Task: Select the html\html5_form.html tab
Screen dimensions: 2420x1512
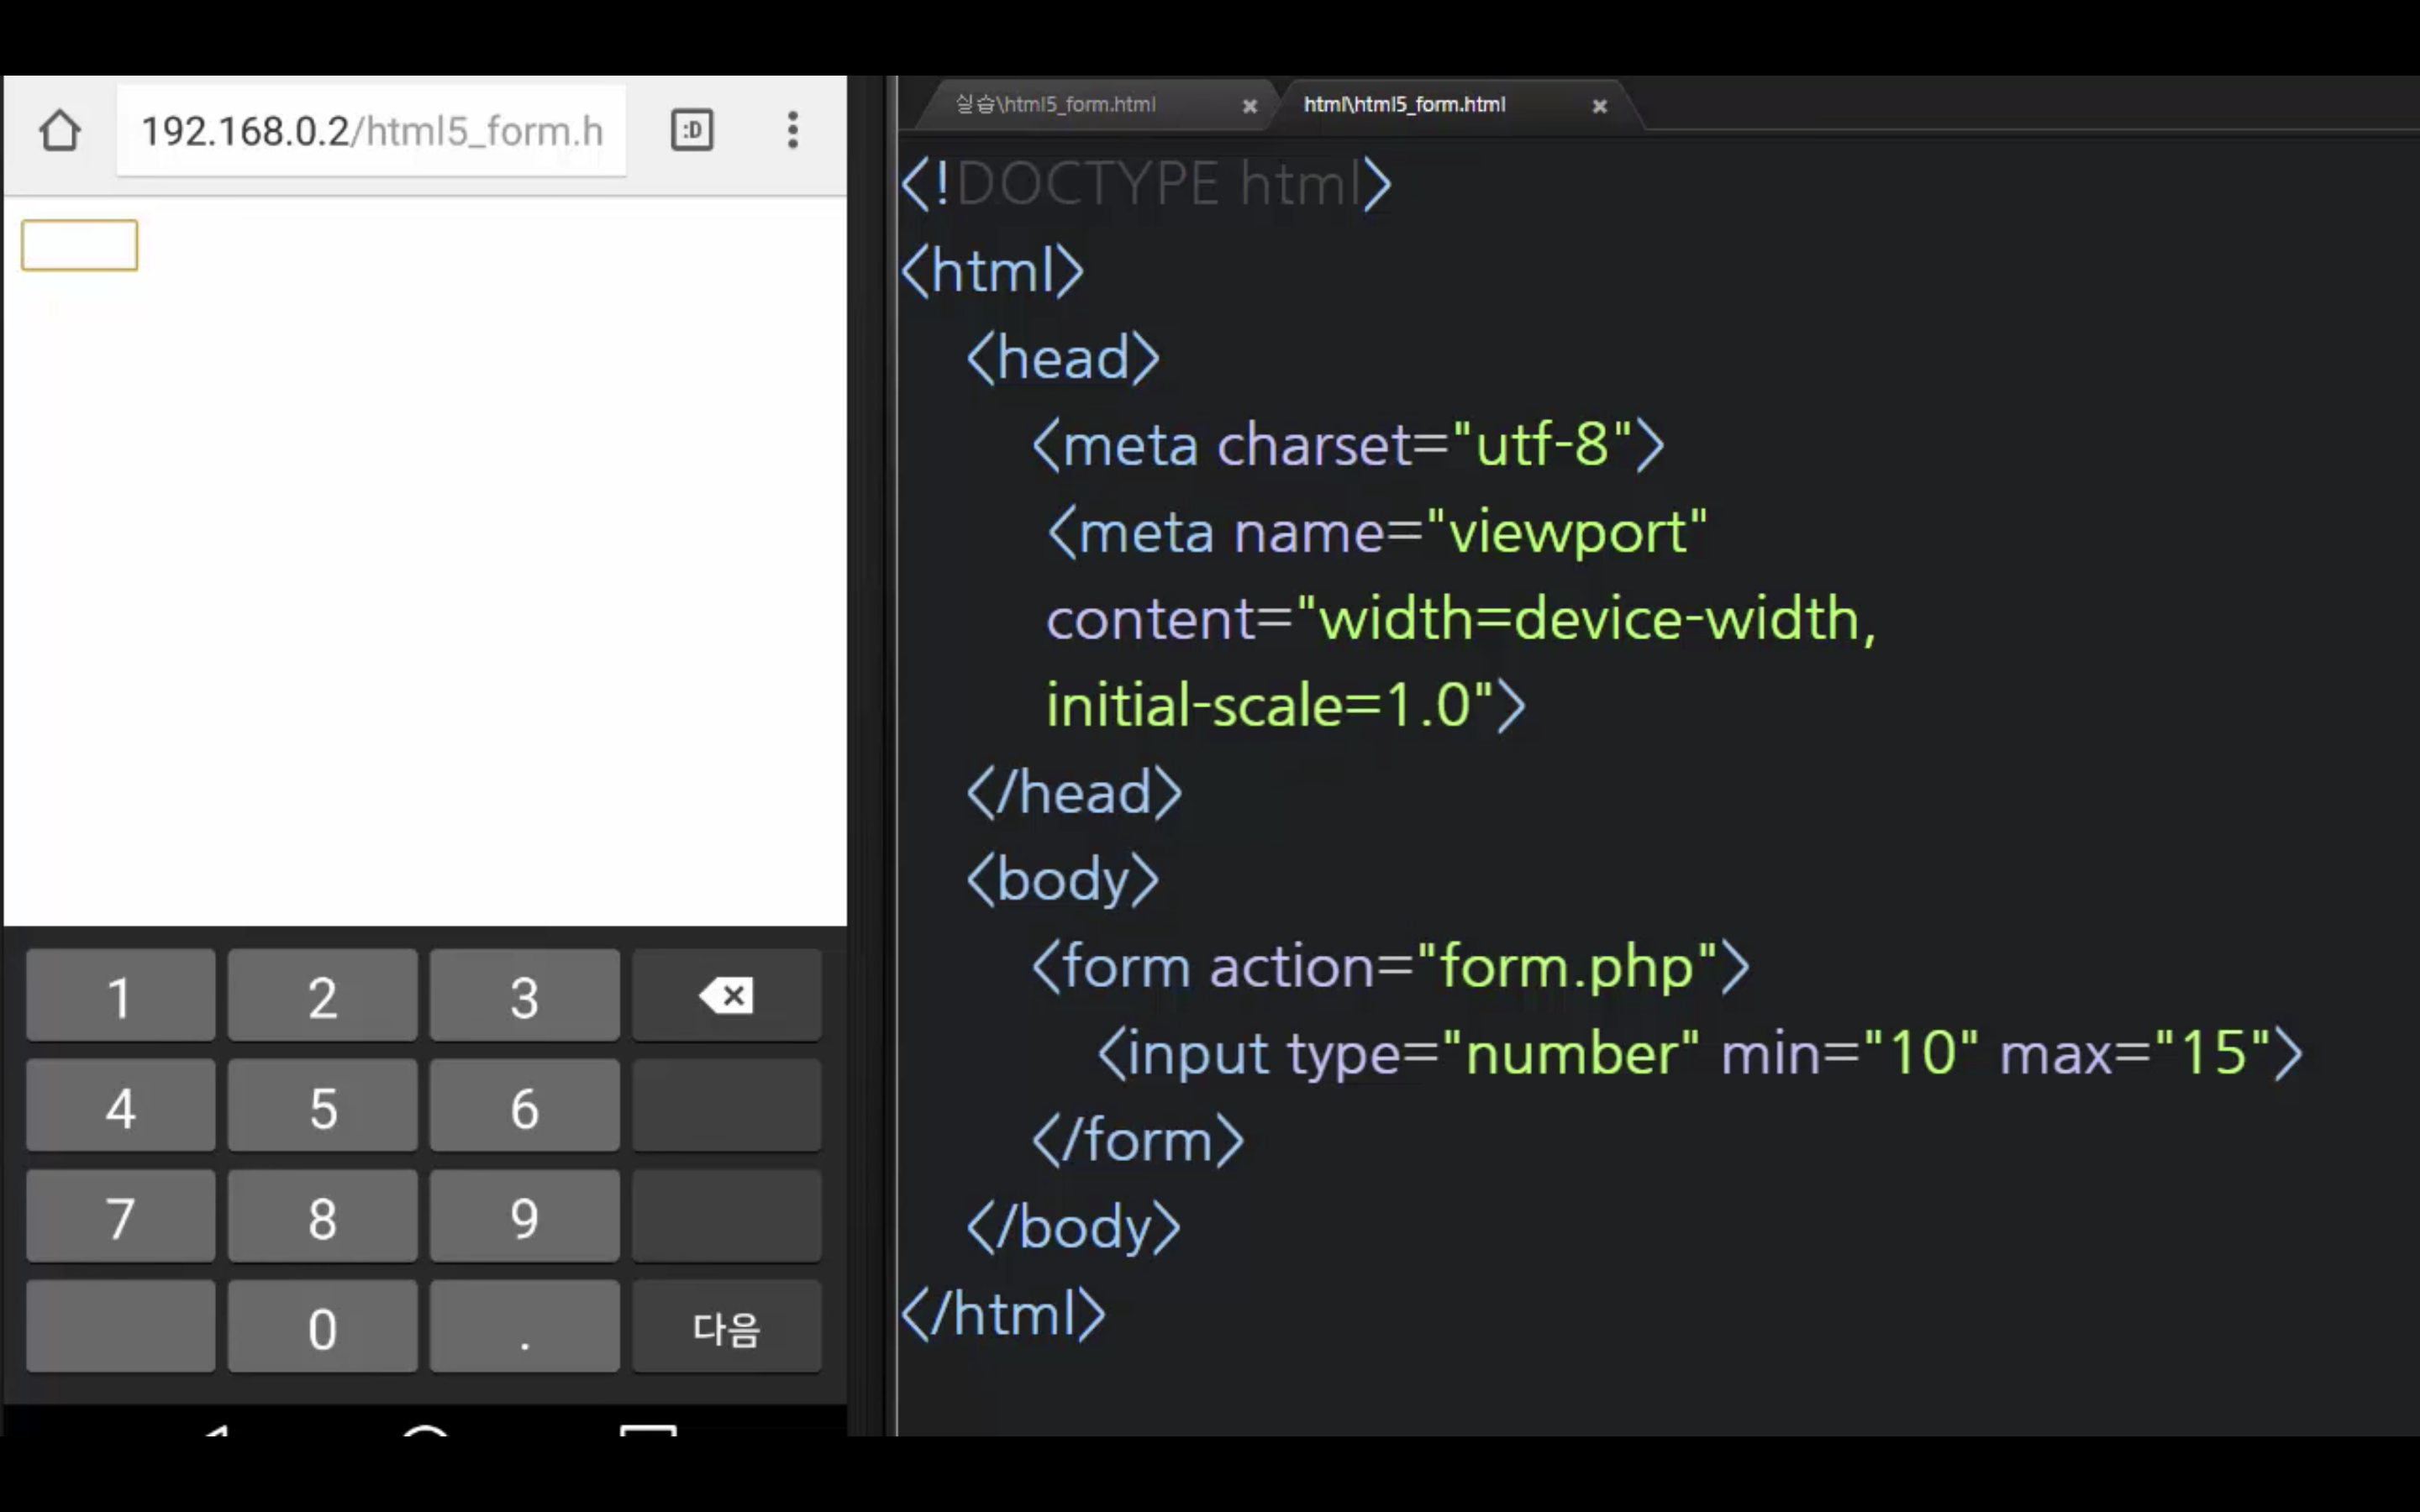Action: click(x=1404, y=105)
